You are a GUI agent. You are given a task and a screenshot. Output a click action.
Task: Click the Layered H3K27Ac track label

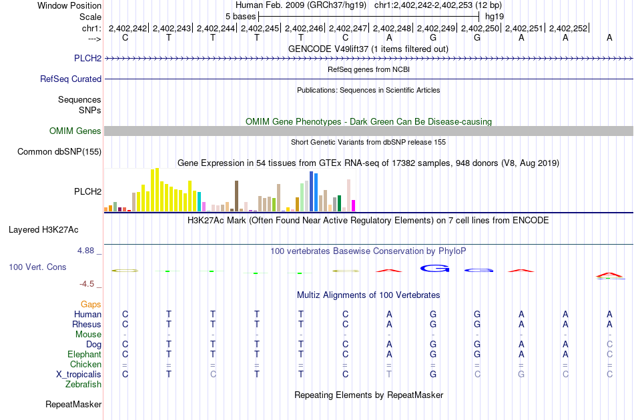pyautogui.click(x=43, y=229)
